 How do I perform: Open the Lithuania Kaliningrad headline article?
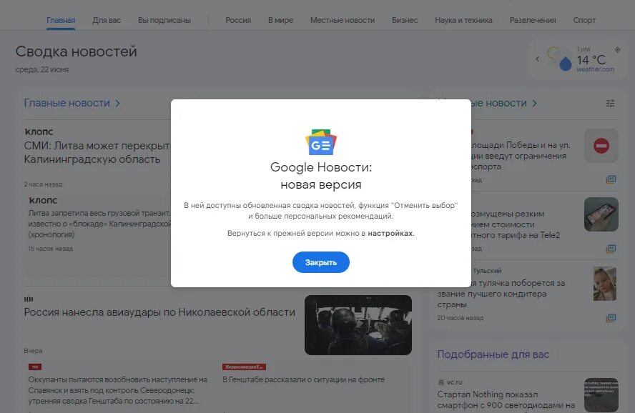tap(97, 152)
